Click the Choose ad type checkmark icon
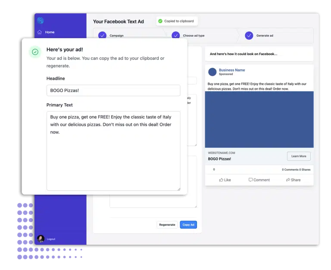The height and width of the screenshot is (270, 331). point(175,35)
